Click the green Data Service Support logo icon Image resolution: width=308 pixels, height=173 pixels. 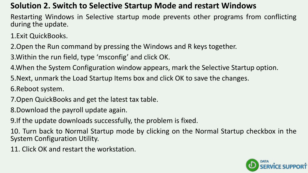coord(252,165)
